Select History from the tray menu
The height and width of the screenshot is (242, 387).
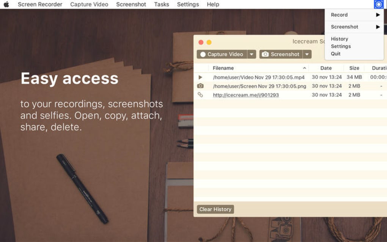click(x=339, y=39)
